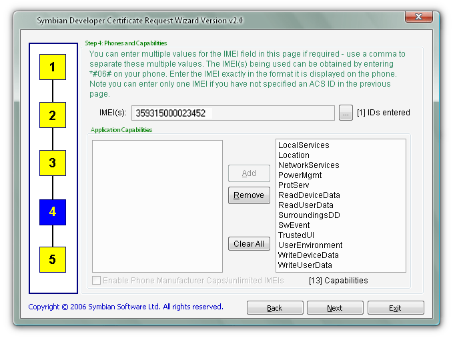Image resolution: width=455 pixels, height=340 pixels.
Task: Click the Add capability button
Action: coord(249,173)
